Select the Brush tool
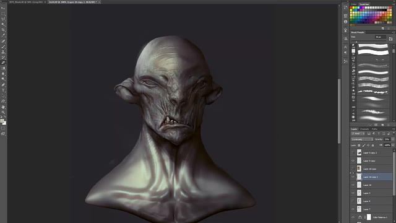The height and width of the screenshot is (223, 396). click(3, 46)
